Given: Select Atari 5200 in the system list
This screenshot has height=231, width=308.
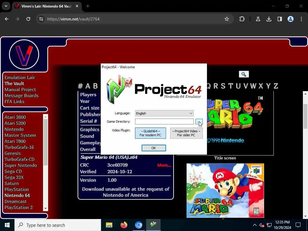Looking at the screenshot, I should pyautogui.click(x=15, y=123).
